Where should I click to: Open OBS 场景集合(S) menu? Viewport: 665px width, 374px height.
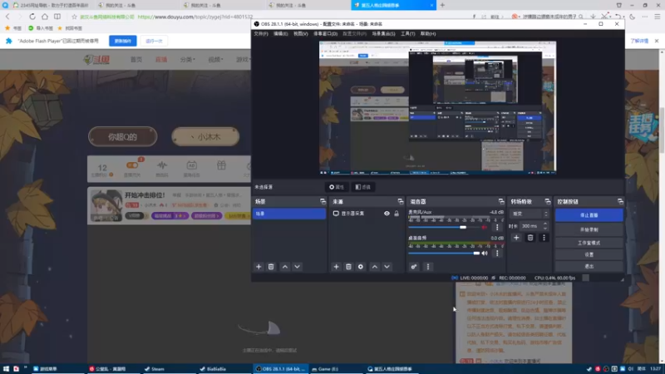point(383,33)
